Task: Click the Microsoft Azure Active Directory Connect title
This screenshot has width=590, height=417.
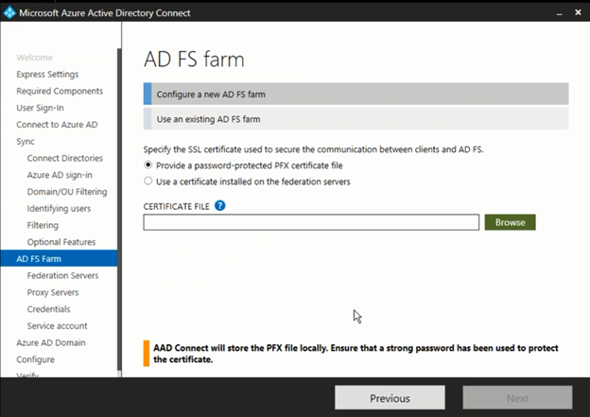Action: pyautogui.click(x=105, y=13)
